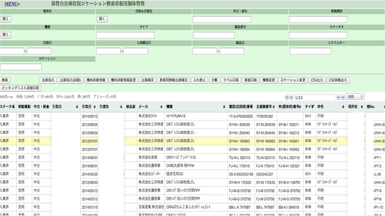Click the ロケーション変更 button

(x=293, y=80)
